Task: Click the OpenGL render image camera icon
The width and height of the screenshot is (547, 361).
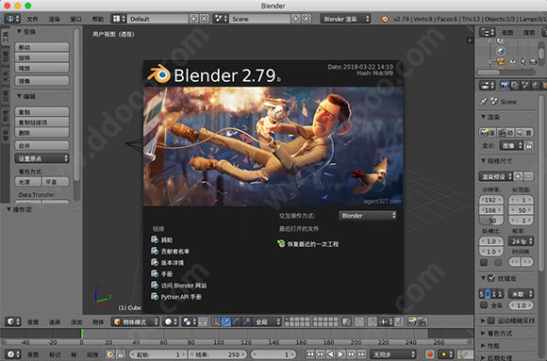Action: [412, 321]
